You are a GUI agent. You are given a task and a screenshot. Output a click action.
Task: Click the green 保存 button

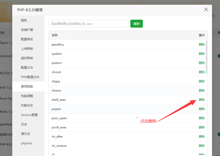coord(137,24)
